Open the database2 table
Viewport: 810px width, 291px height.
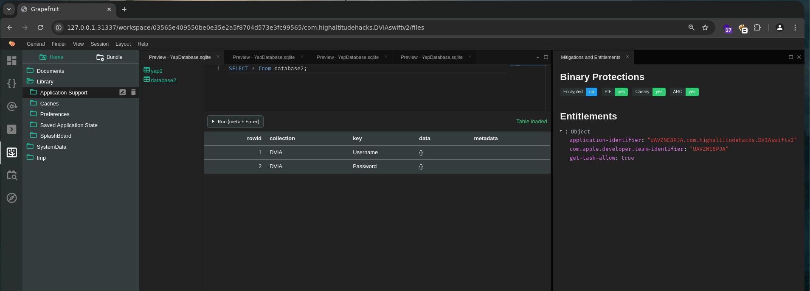click(x=160, y=80)
